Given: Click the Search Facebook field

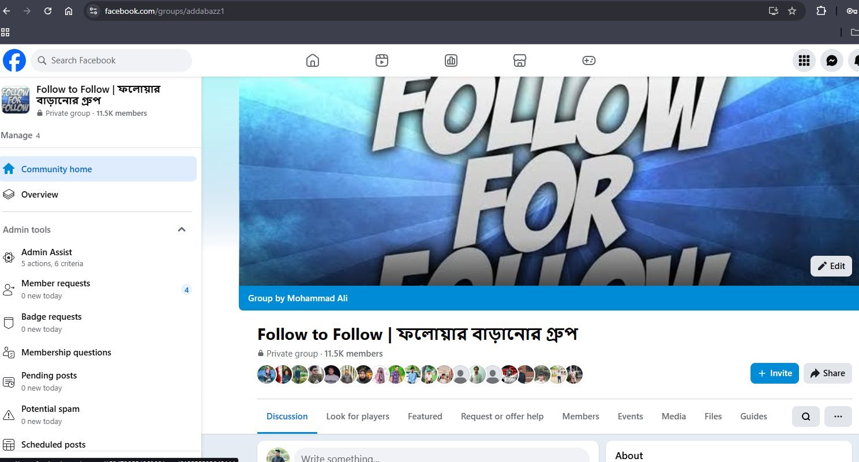Looking at the screenshot, I should (111, 60).
